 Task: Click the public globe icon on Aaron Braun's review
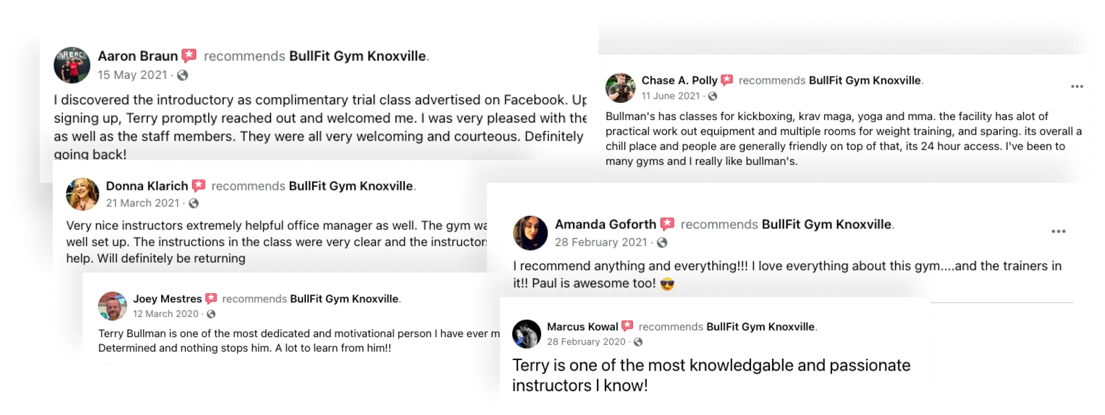(183, 76)
